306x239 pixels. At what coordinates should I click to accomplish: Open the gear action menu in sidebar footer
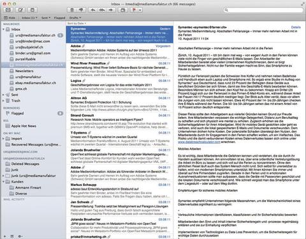(x=20, y=236)
